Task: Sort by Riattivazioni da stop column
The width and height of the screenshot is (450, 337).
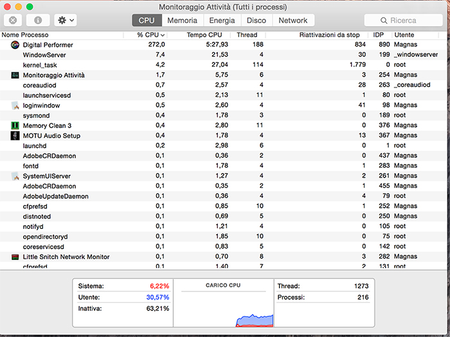Action: [x=317, y=35]
